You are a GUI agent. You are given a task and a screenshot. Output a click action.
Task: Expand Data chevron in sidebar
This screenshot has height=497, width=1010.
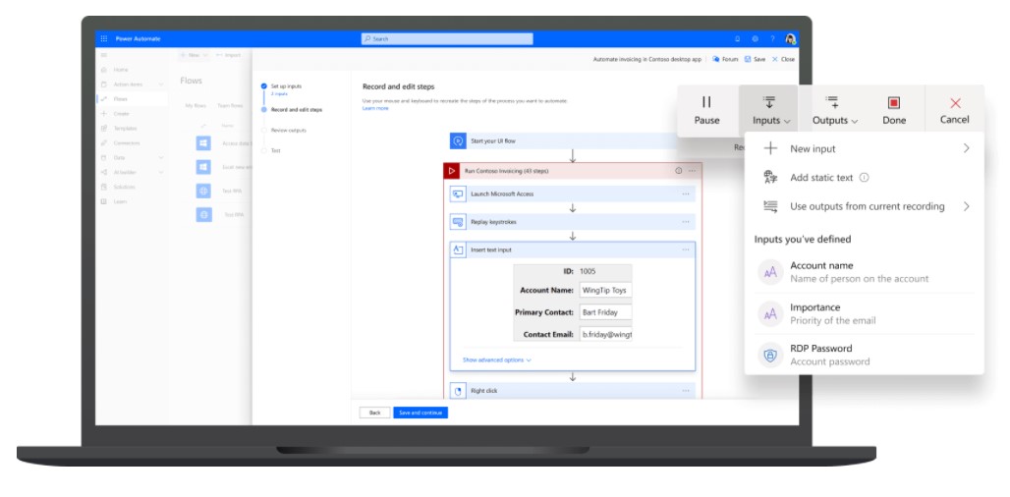(161, 158)
